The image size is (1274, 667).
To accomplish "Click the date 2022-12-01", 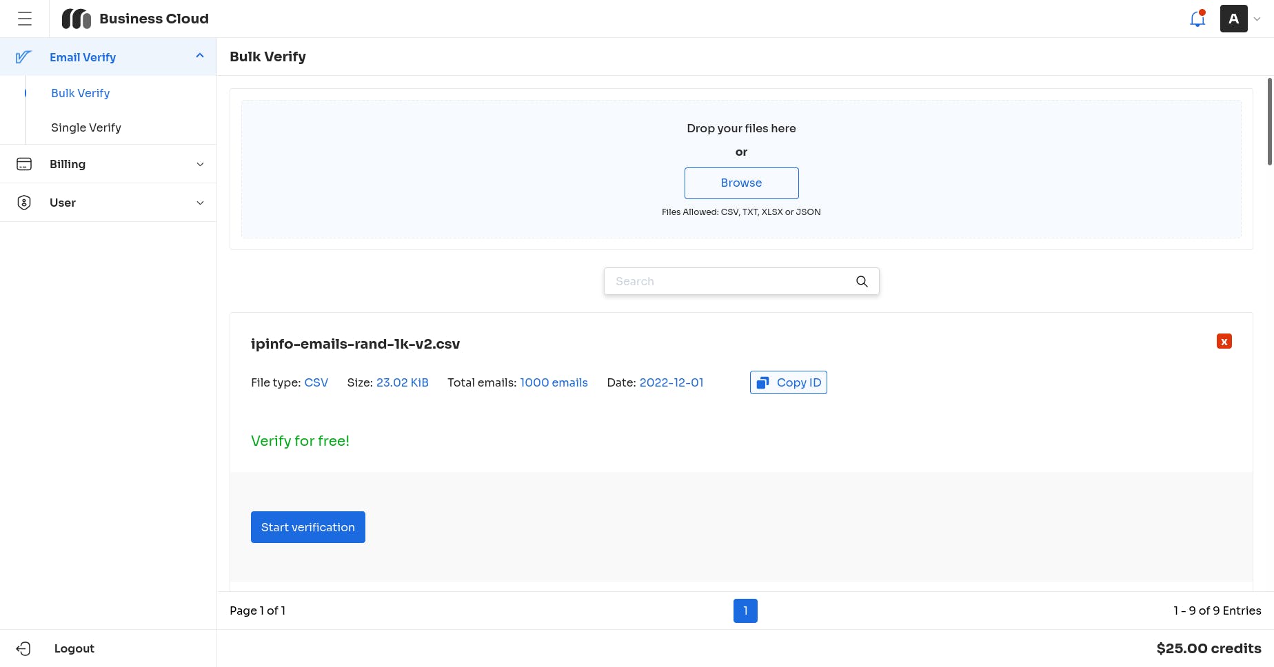I will (671, 382).
